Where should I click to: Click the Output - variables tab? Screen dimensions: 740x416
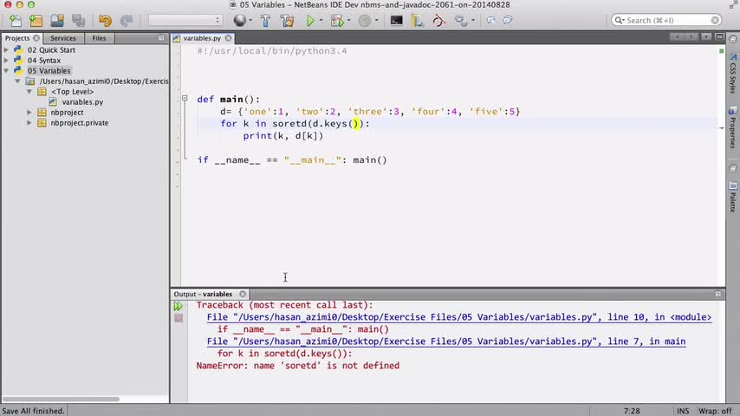pos(203,294)
